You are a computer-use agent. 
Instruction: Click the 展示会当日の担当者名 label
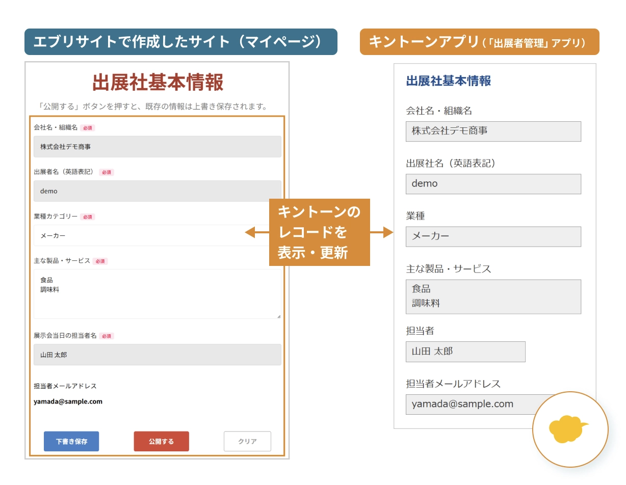pyautogui.click(x=65, y=336)
